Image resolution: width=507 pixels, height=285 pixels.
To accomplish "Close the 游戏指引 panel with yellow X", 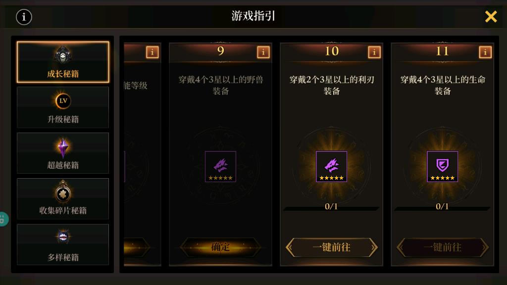I will pos(491,16).
